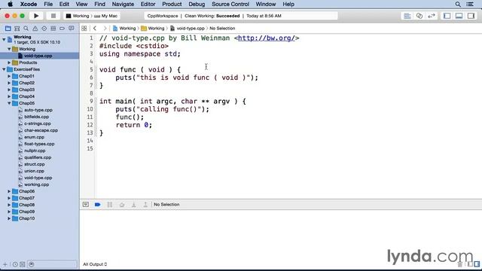This screenshot has width=482, height=271.
Task: Toggle breakpoints activation in the debug bar
Action: [x=97, y=204]
